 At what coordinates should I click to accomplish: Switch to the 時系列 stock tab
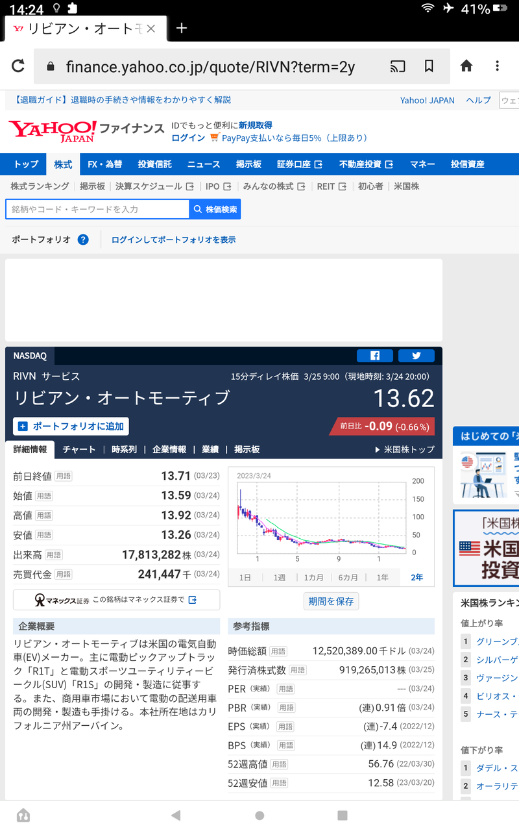coord(125,449)
